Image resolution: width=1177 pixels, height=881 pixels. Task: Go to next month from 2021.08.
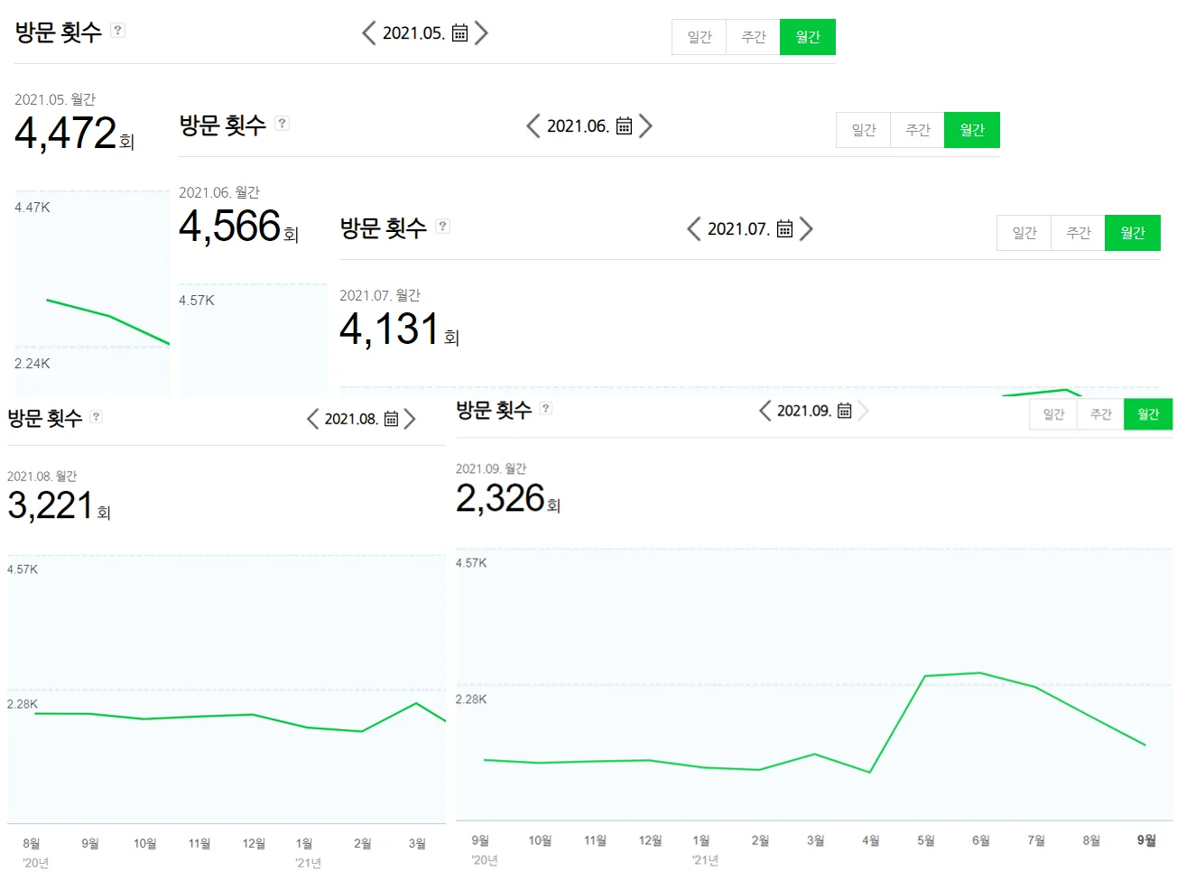(410, 419)
